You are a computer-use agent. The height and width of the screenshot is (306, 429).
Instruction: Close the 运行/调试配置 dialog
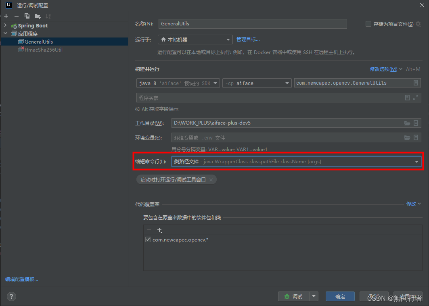[422, 5]
